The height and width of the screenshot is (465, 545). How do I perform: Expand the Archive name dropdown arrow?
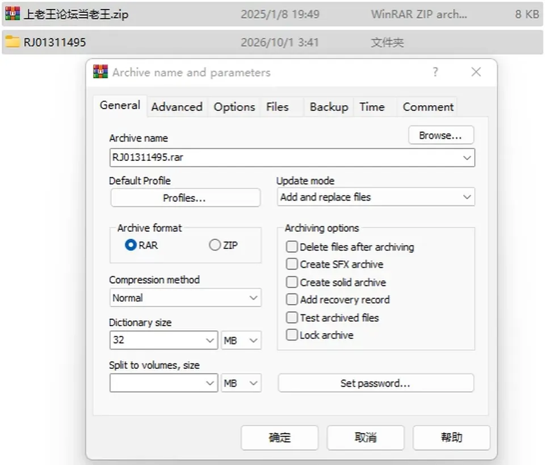(467, 157)
